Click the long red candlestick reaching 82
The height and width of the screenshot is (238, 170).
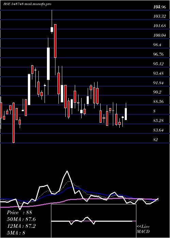click(14, 123)
